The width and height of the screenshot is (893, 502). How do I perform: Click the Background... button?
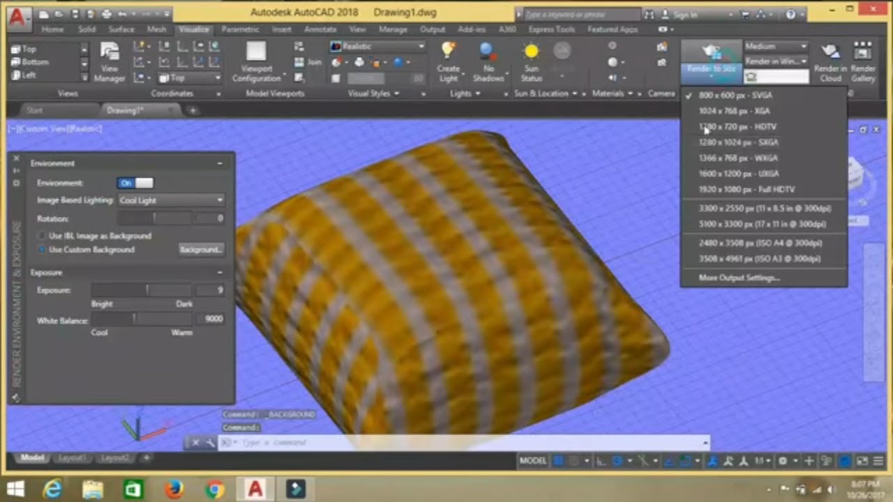(201, 250)
